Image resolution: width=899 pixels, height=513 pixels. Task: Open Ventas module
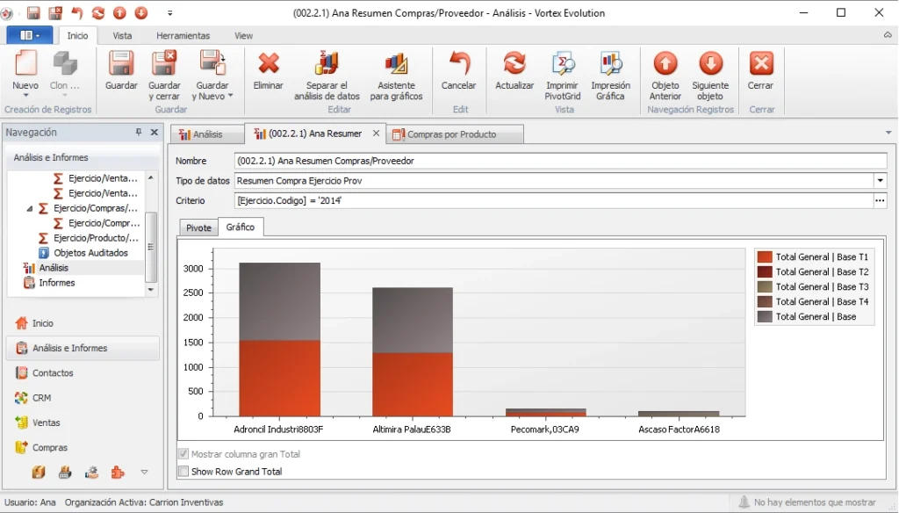[x=83, y=423]
